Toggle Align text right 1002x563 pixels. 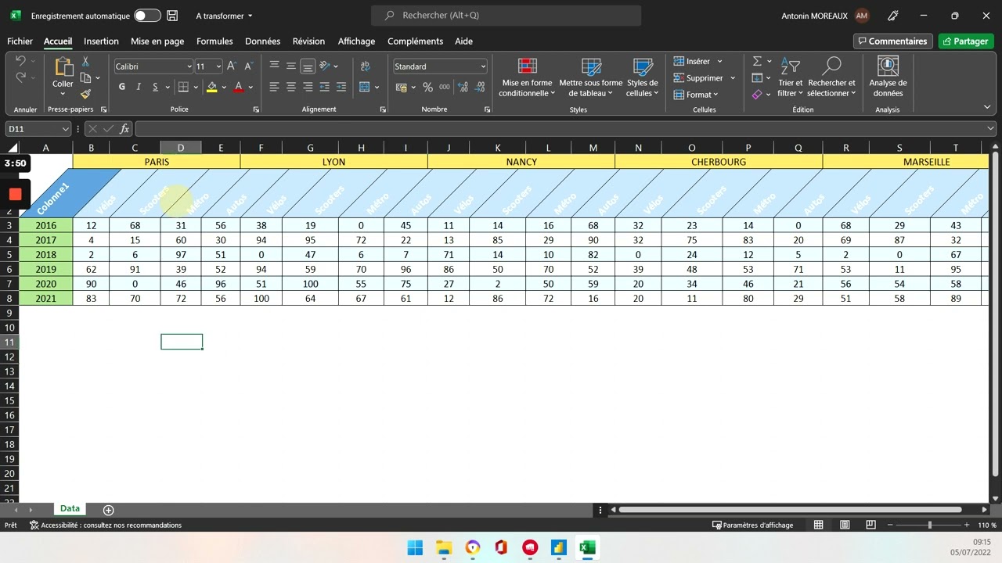(308, 87)
